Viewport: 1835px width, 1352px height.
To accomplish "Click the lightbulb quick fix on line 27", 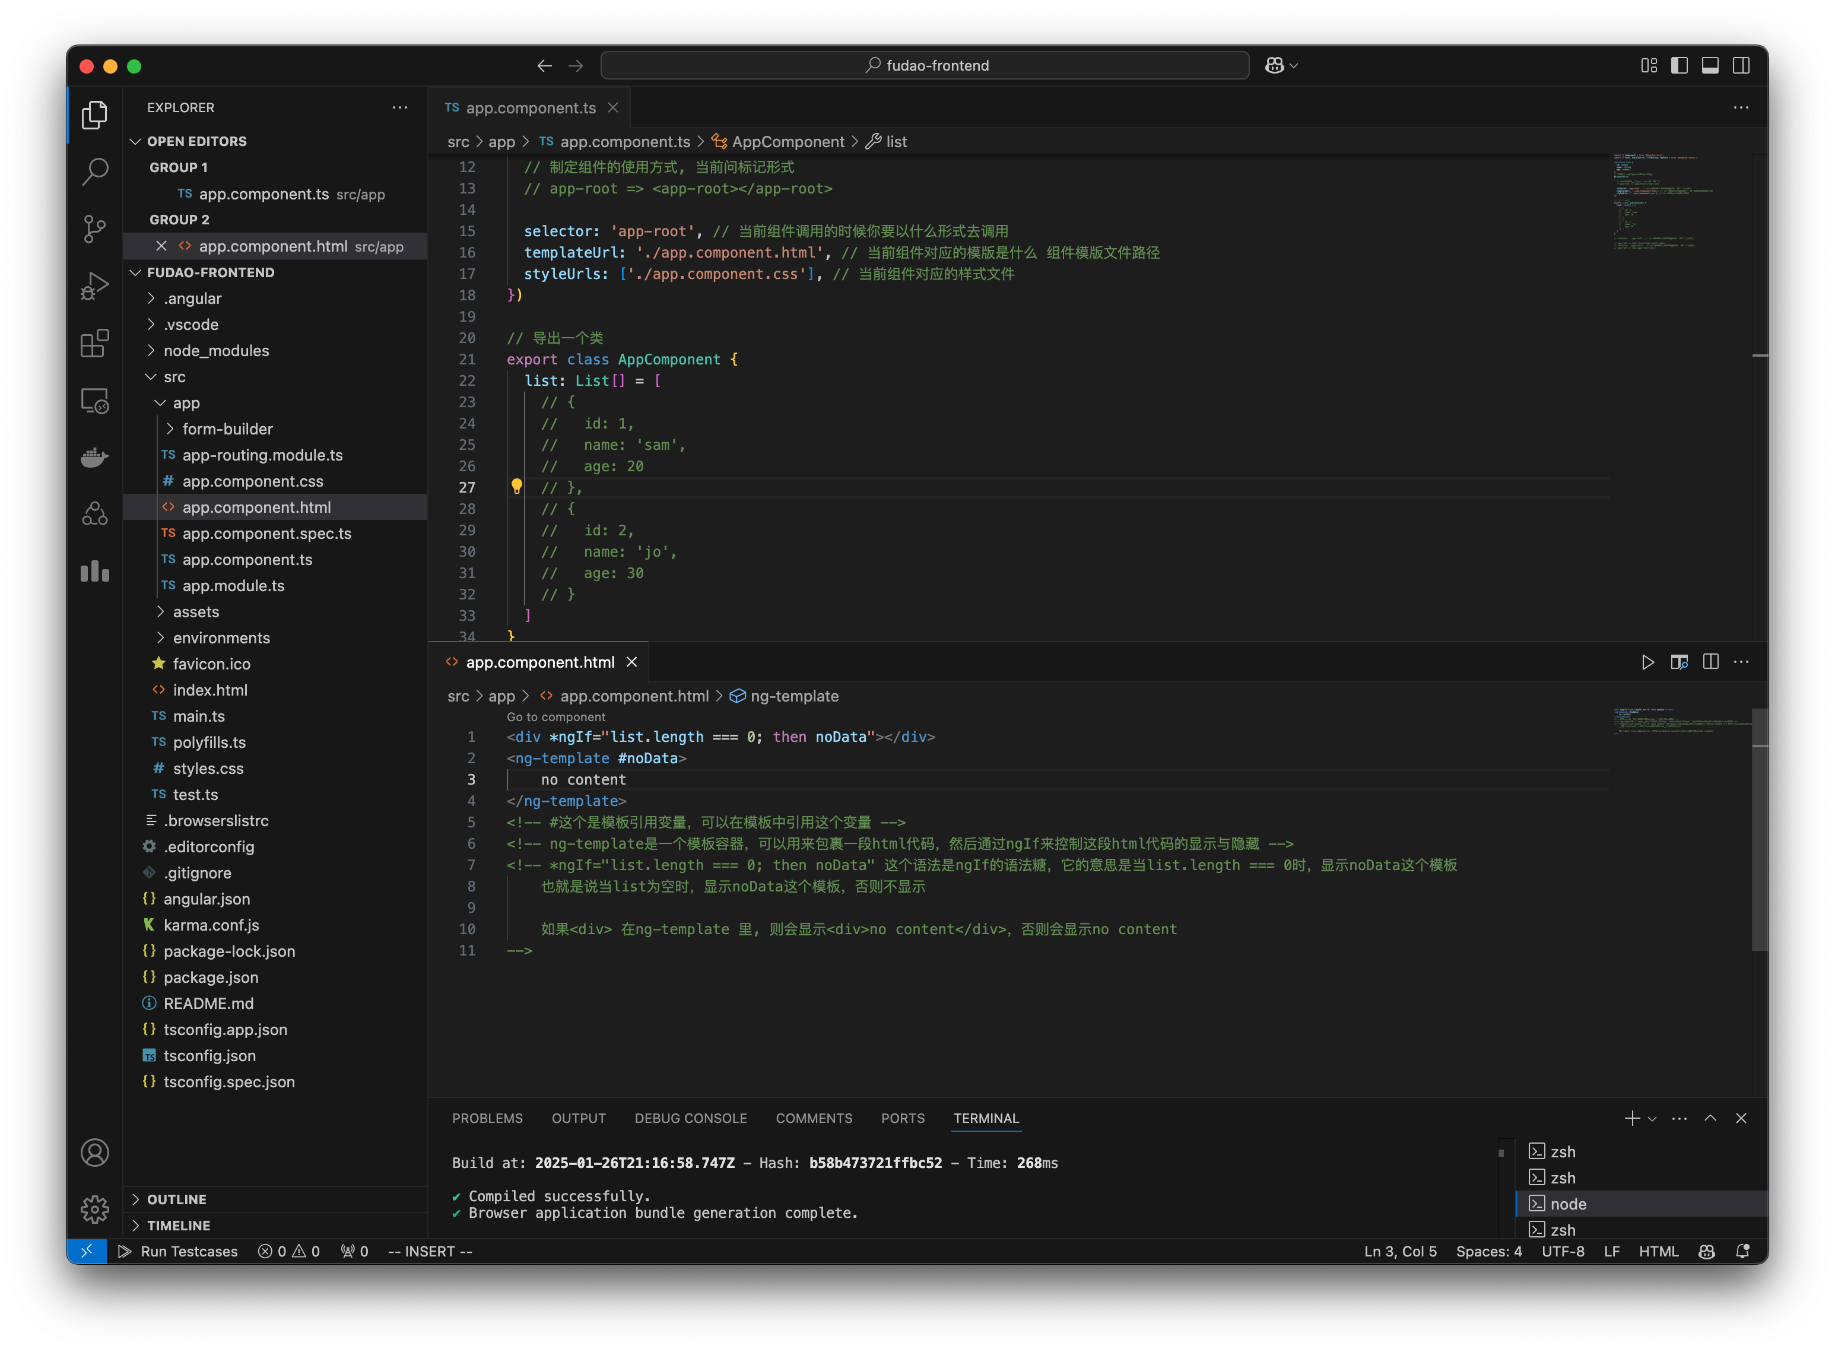I will (x=516, y=486).
